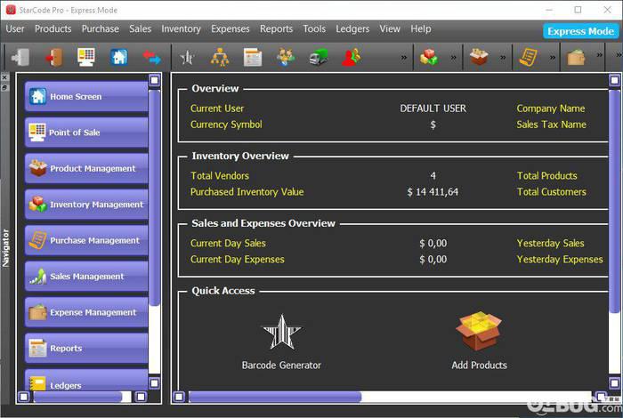This screenshot has height=418, width=623.
Task: Open the Products menu
Action: pos(53,29)
